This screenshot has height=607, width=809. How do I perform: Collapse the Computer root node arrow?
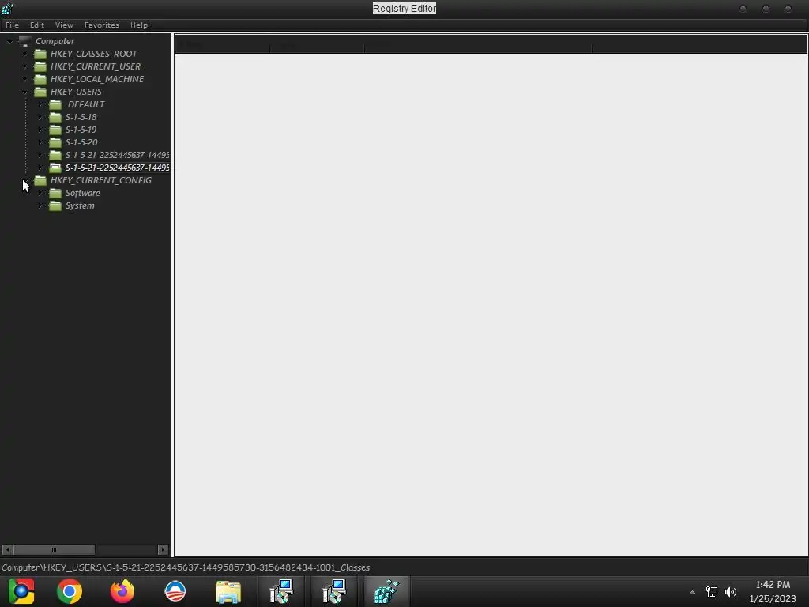pyautogui.click(x=9, y=41)
